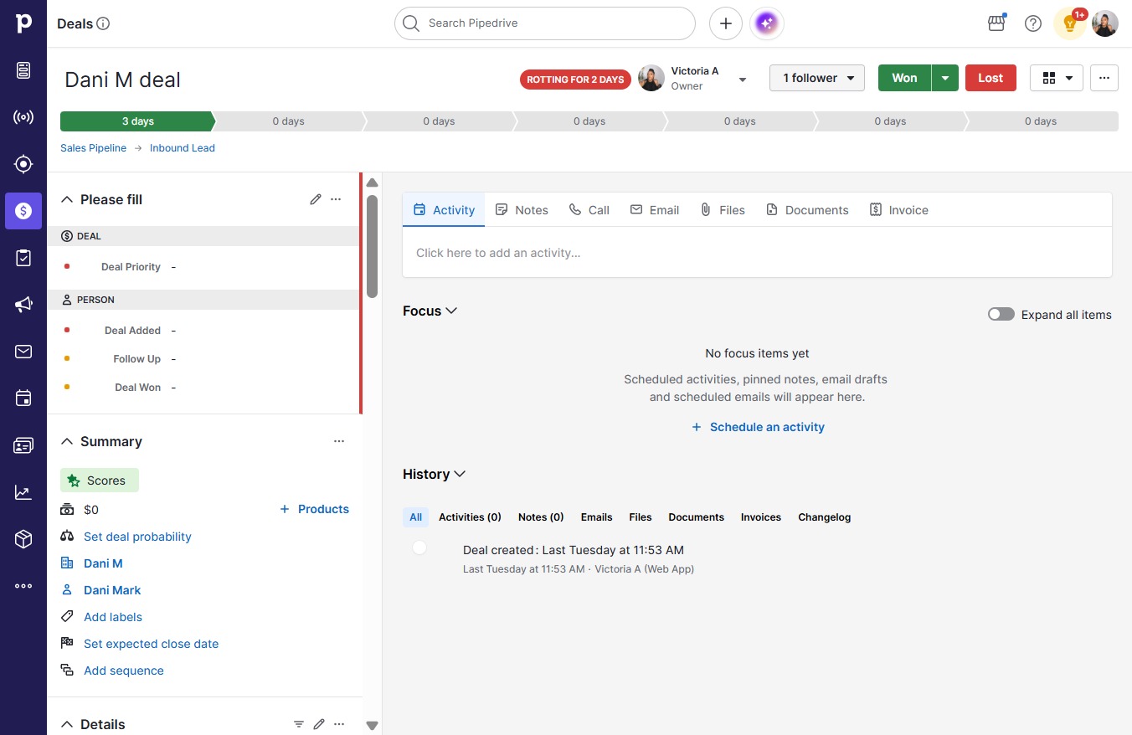Open the More ellipsis in sidebar
The height and width of the screenshot is (735, 1132).
23,586
